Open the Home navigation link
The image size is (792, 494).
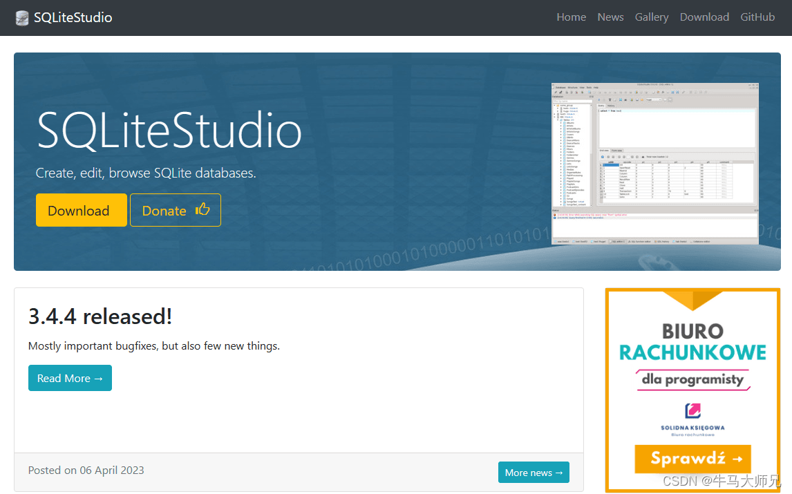coord(571,17)
